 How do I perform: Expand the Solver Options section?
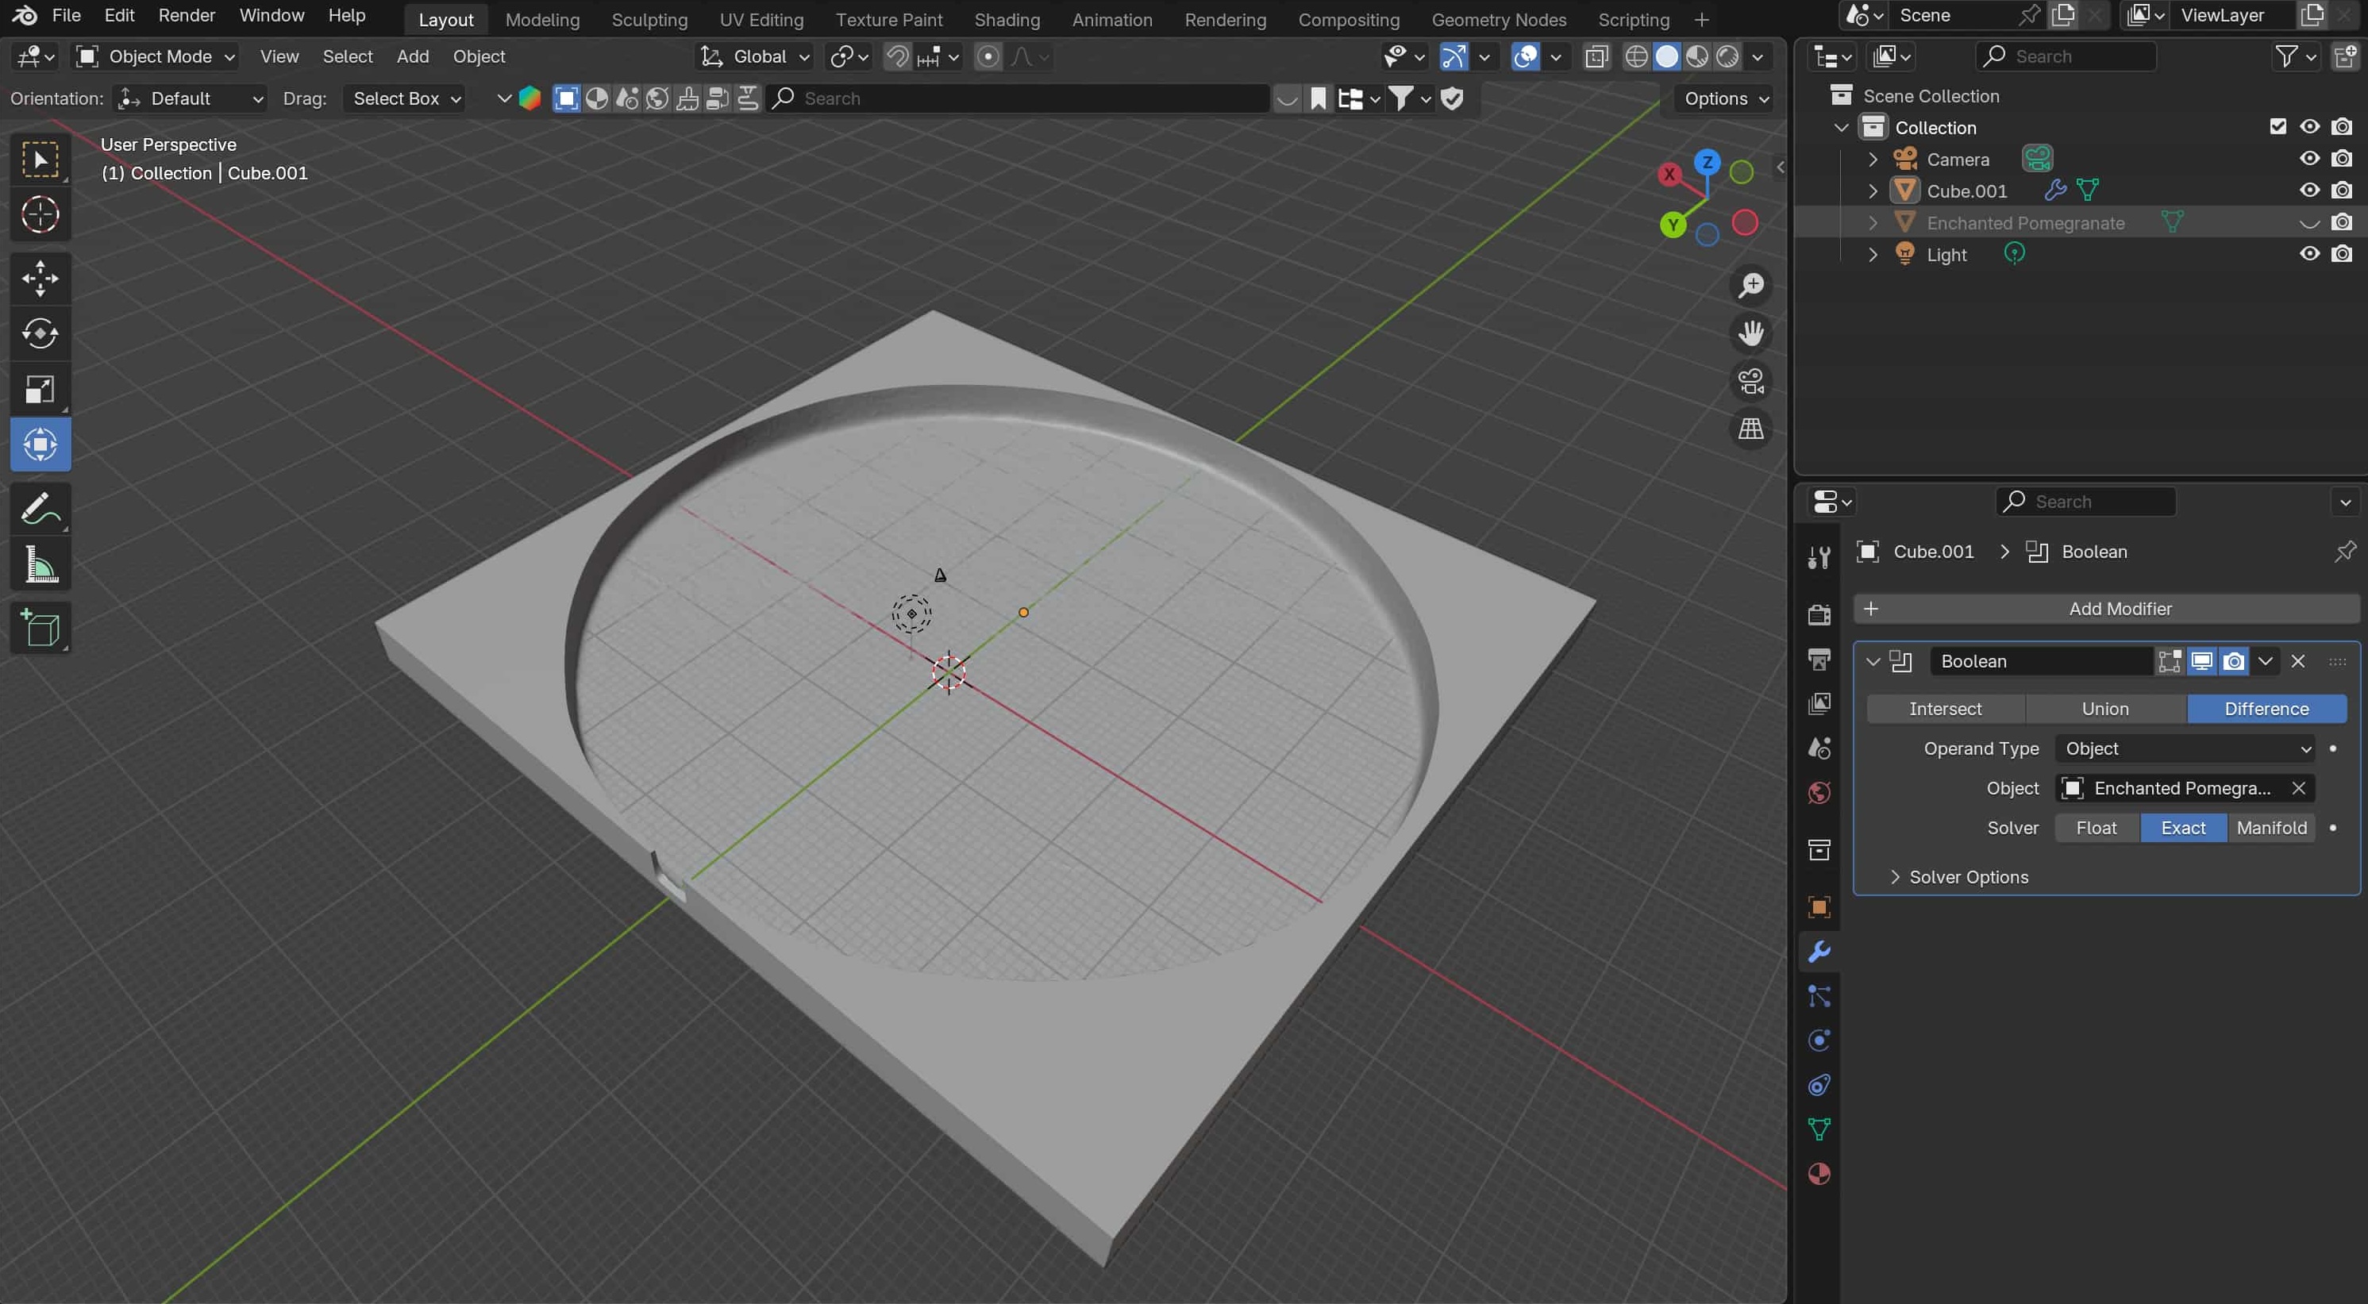(1967, 877)
